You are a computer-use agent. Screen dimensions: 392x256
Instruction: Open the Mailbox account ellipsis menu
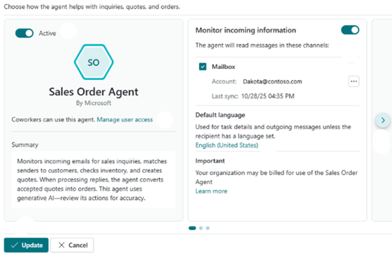[x=353, y=81]
